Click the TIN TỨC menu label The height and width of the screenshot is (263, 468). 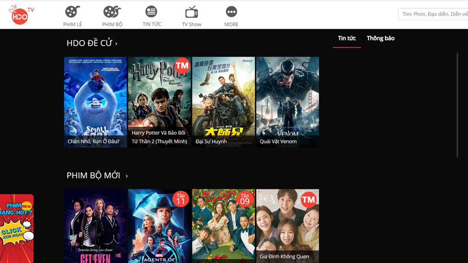click(152, 24)
